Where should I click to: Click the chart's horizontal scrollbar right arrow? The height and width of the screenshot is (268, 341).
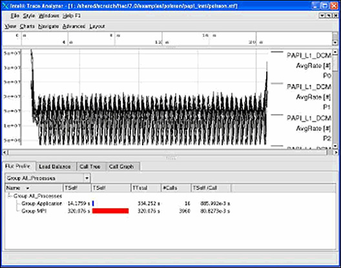(x=336, y=152)
